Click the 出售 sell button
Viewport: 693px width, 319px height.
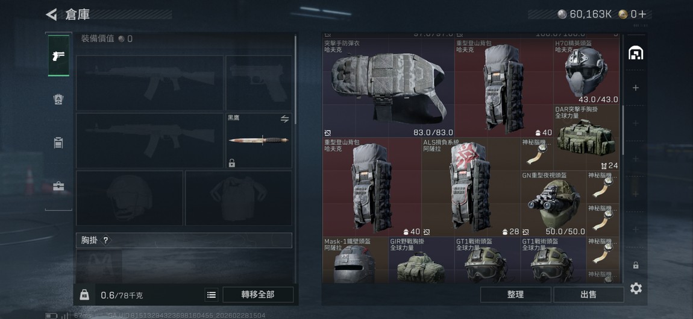pyautogui.click(x=588, y=295)
